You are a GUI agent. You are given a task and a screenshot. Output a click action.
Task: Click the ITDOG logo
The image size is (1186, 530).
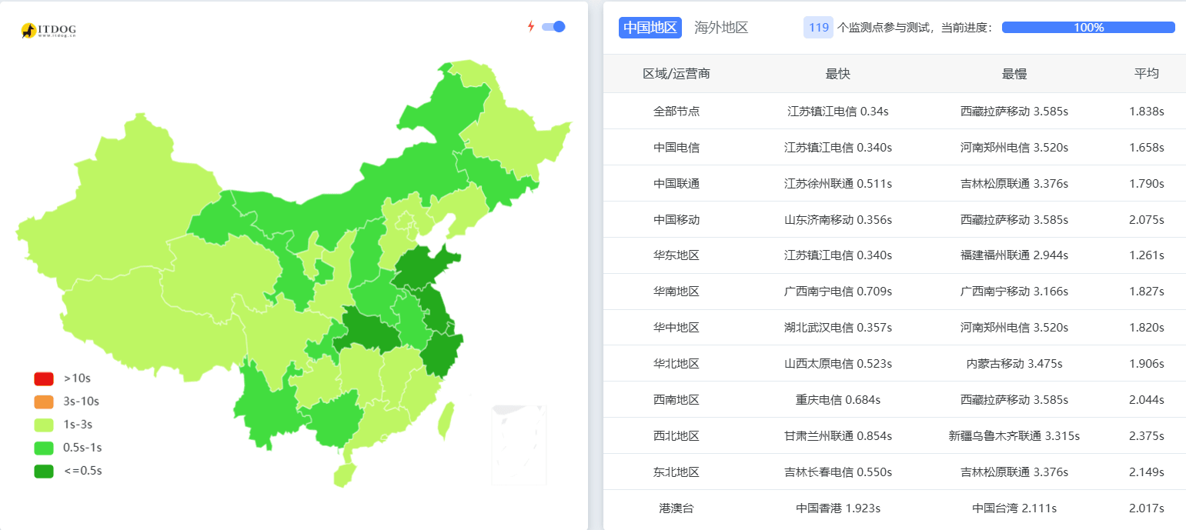48,31
